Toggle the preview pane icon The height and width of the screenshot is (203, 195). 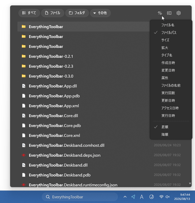[x=169, y=13]
